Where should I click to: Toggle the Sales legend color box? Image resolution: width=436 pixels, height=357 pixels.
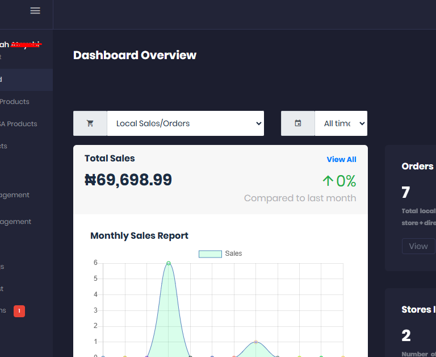[x=209, y=254]
